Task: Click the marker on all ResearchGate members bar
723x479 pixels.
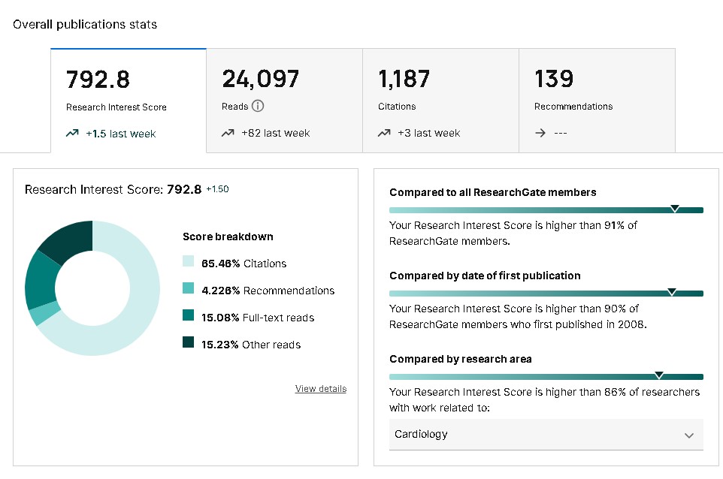Action: [x=675, y=208]
